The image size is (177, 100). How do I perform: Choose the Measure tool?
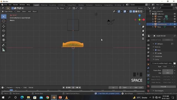(4, 50)
